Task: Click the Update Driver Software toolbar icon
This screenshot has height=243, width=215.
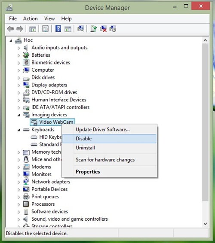Action: coord(94,29)
